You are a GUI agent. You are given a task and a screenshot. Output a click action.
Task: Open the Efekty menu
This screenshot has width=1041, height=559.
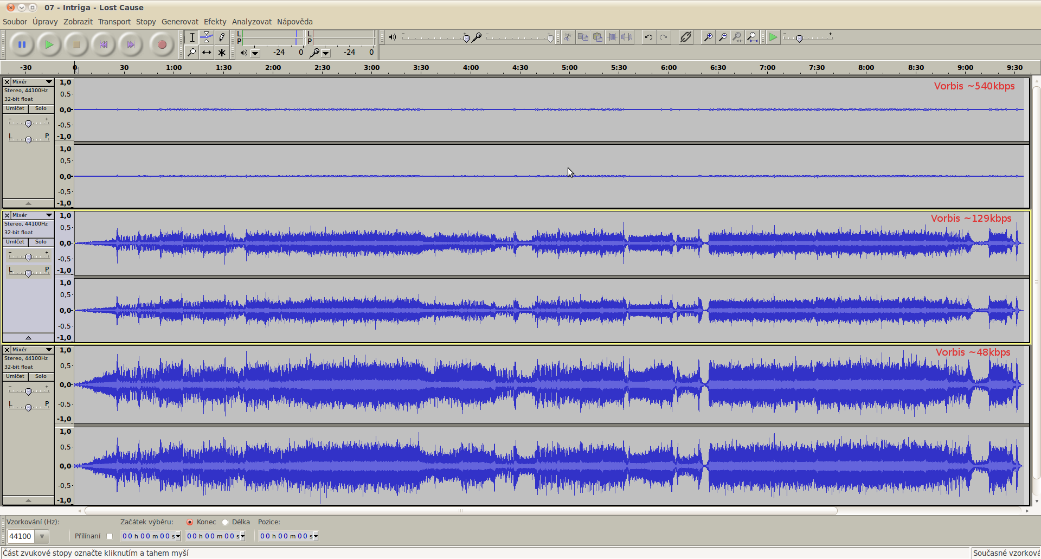[x=215, y=22]
